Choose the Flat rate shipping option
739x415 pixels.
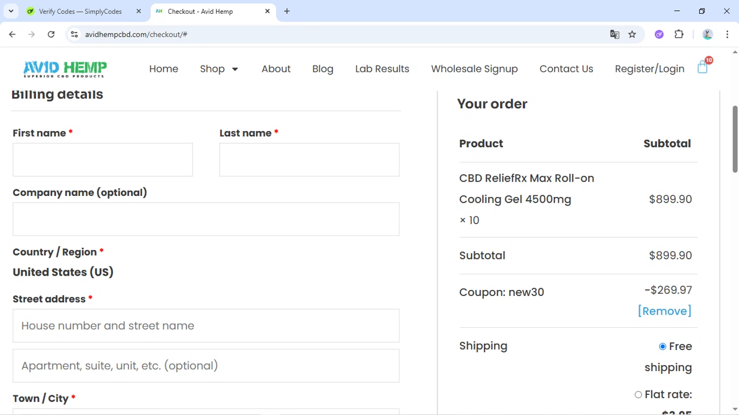pyautogui.click(x=638, y=395)
